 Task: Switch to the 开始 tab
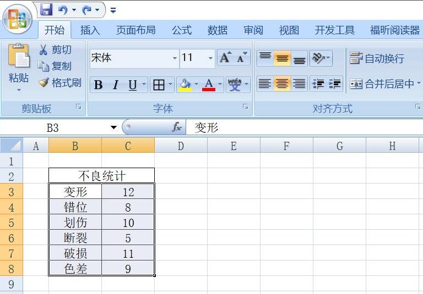(x=55, y=30)
